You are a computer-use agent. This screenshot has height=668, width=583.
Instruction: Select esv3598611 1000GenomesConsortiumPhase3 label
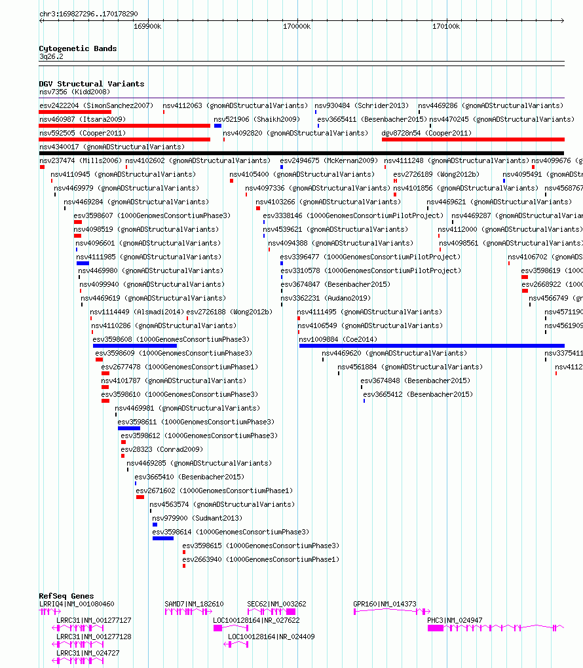coord(196,422)
